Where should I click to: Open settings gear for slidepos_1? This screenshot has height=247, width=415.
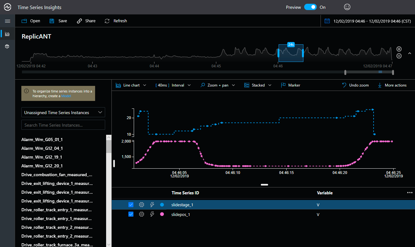(x=142, y=214)
